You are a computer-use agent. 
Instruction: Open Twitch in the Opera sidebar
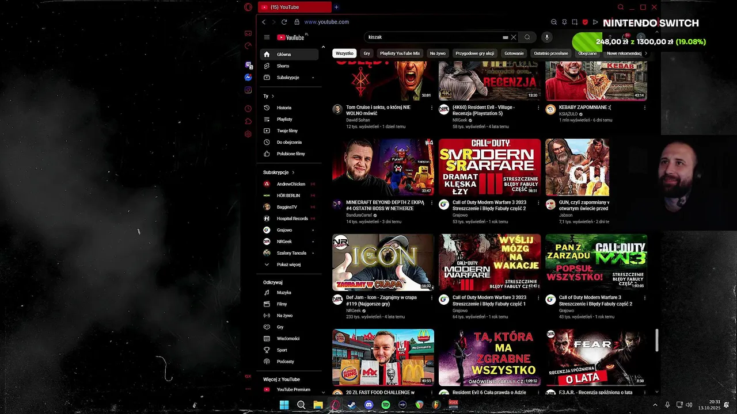(x=248, y=66)
